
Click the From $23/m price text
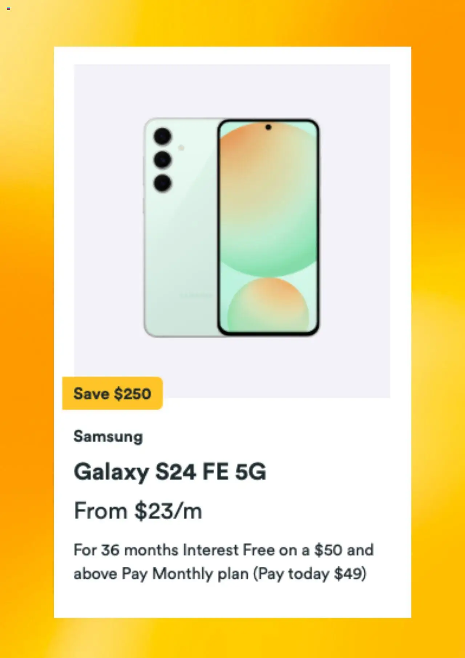pyautogui.click(x=138, y=511)
